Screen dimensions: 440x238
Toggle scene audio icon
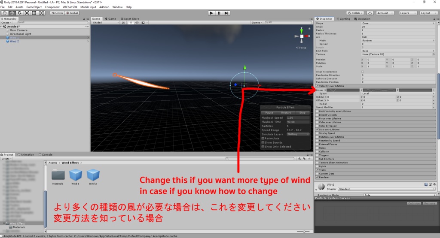click(137, 22)
